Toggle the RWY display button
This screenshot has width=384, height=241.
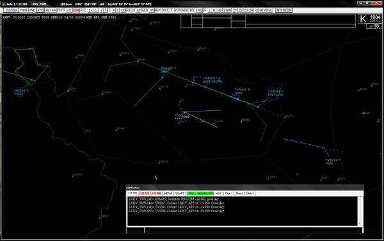(159, 10)
